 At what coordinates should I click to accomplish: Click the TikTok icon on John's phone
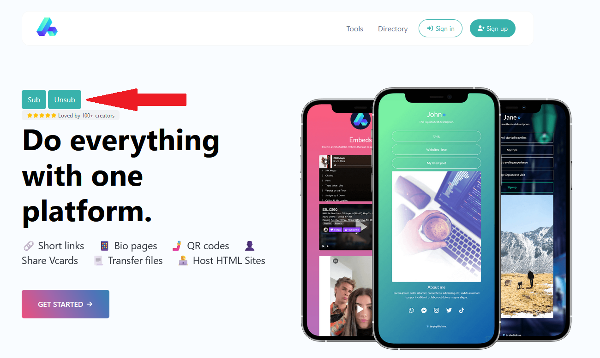(x=461, y=311)
